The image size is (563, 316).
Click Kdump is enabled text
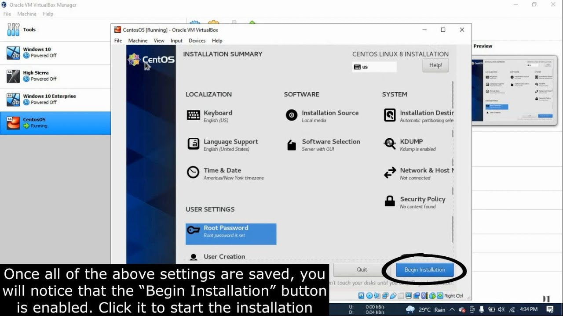click(418, 149)
